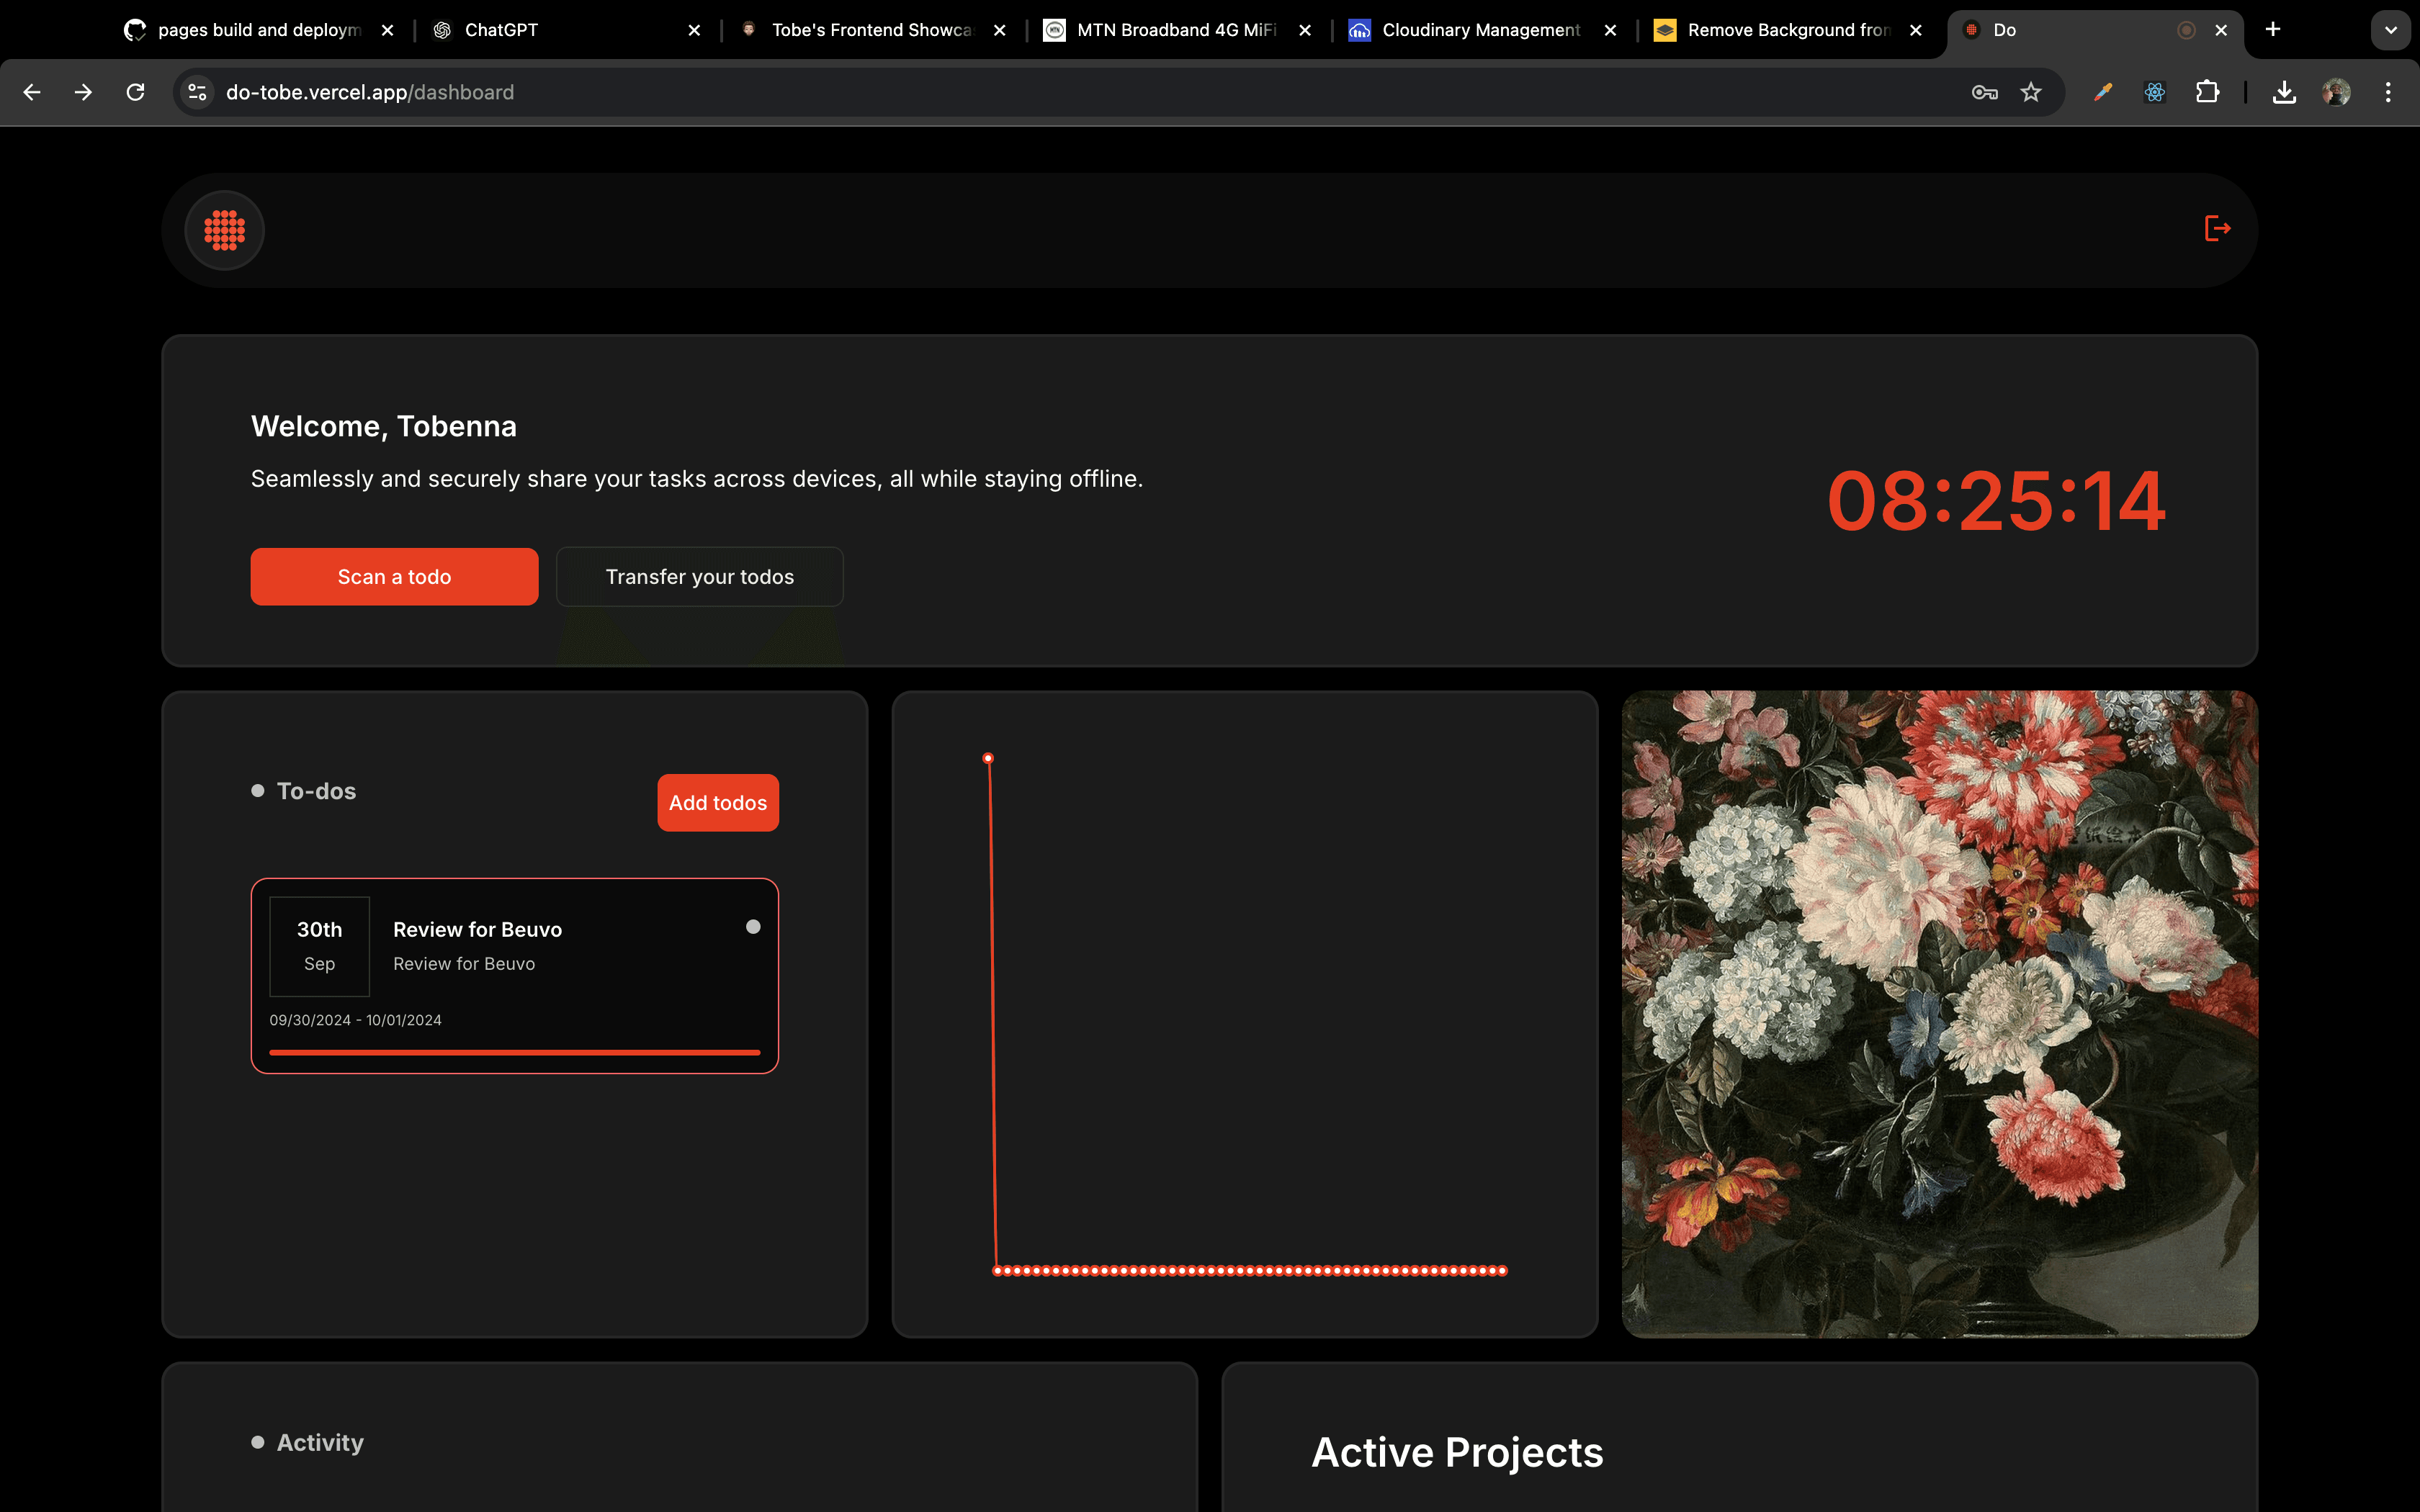The image size is (2420, 1512).
Task: Click the red progress bar in Beuvo todo
Action: click(x=515, y=1053)
